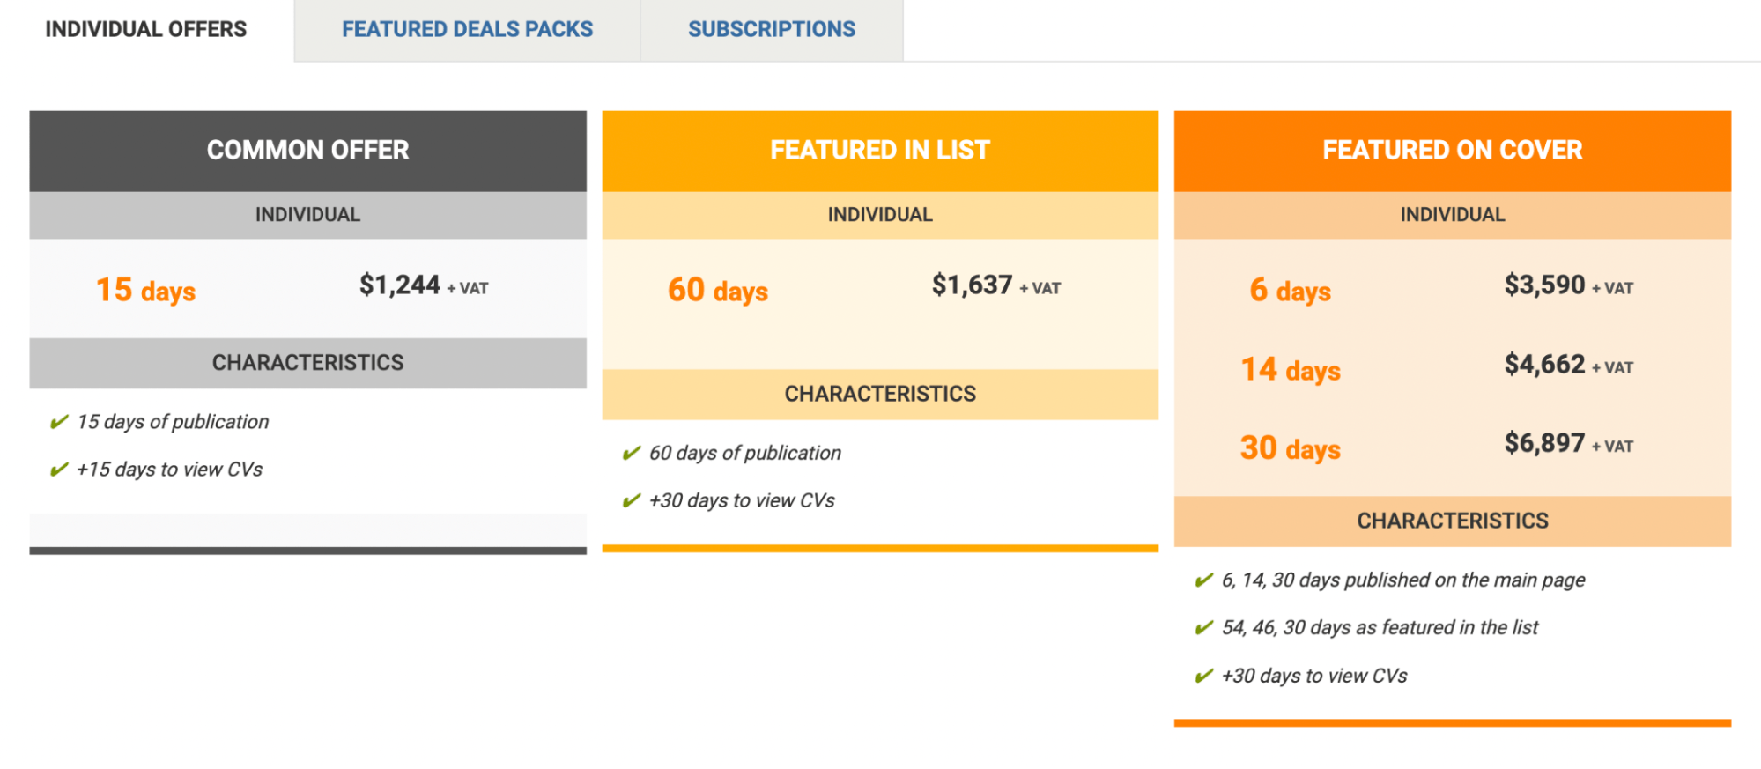Click checkmark by 54, 46, 30 days featured

(x=1203, y=628)
